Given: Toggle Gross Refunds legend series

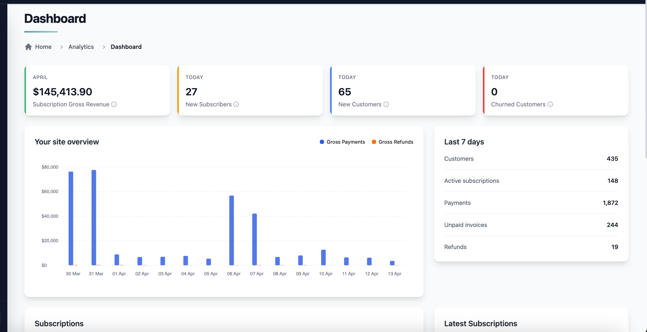Looking at the screenshot, I should [x=396, y=142].
